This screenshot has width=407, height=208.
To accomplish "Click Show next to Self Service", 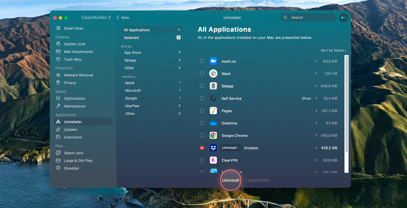I will click(306, 98).
